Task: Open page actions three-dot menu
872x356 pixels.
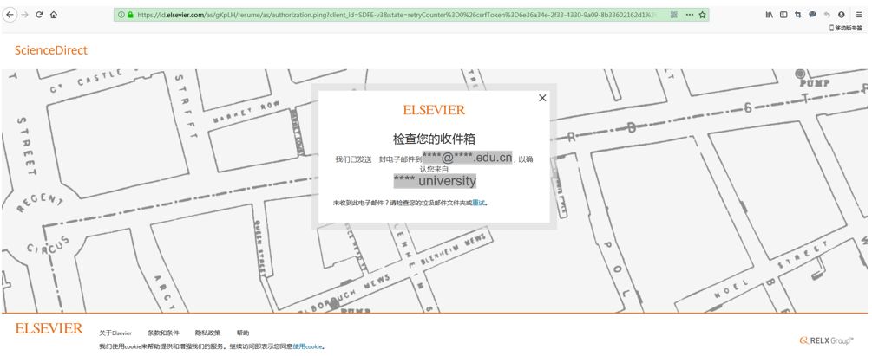Action: tap(690, 15)
